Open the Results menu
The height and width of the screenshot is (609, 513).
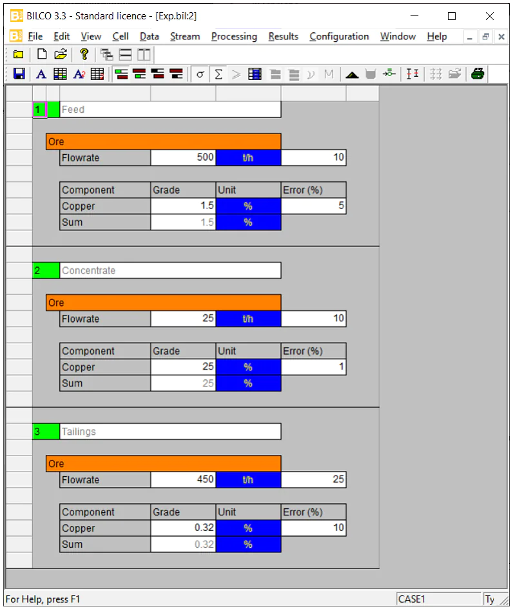[x=284, y=37]
